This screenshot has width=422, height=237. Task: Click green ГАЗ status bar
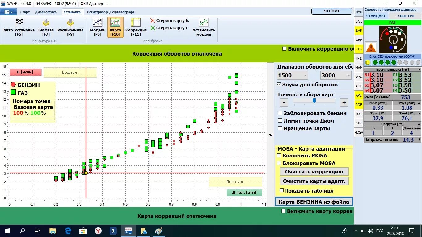(x=392, y=23)
